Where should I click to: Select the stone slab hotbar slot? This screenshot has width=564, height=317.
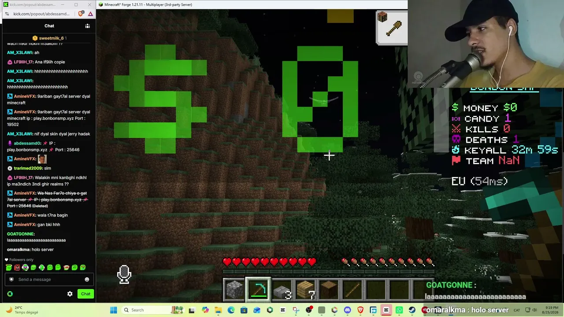click(x=282, y=290)
